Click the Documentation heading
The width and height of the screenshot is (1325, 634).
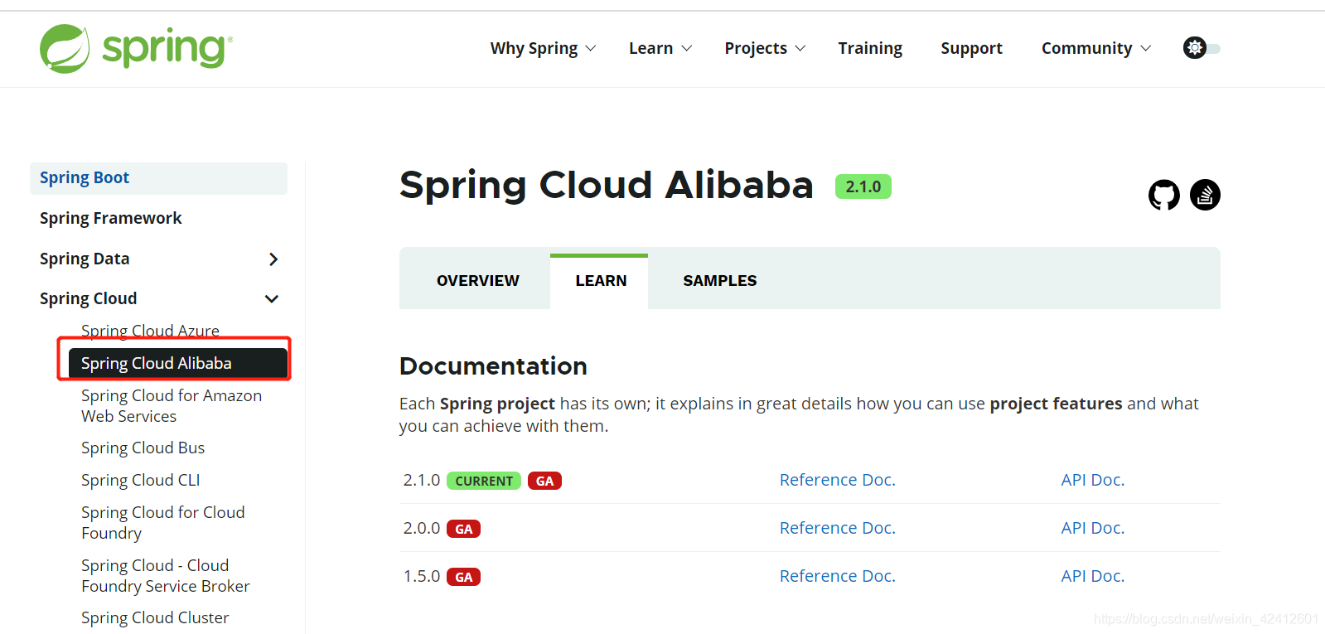coord(493,365)
